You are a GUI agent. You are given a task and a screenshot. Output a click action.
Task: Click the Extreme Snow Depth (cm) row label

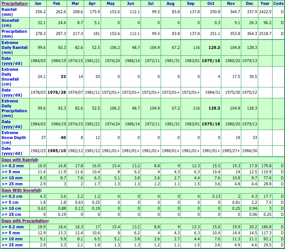14,137
